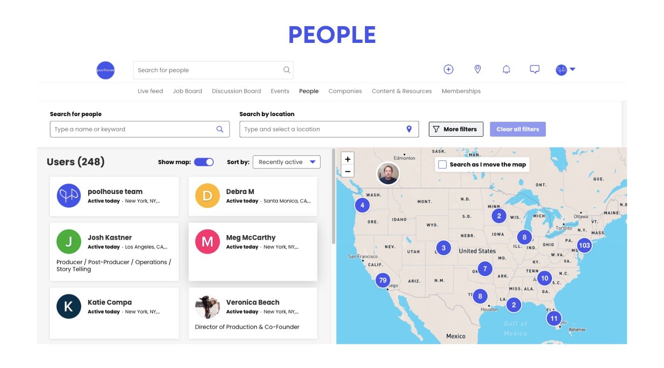Click the Clear all filters button
This screenshot has height=368, width=664.
click(517, 129)
